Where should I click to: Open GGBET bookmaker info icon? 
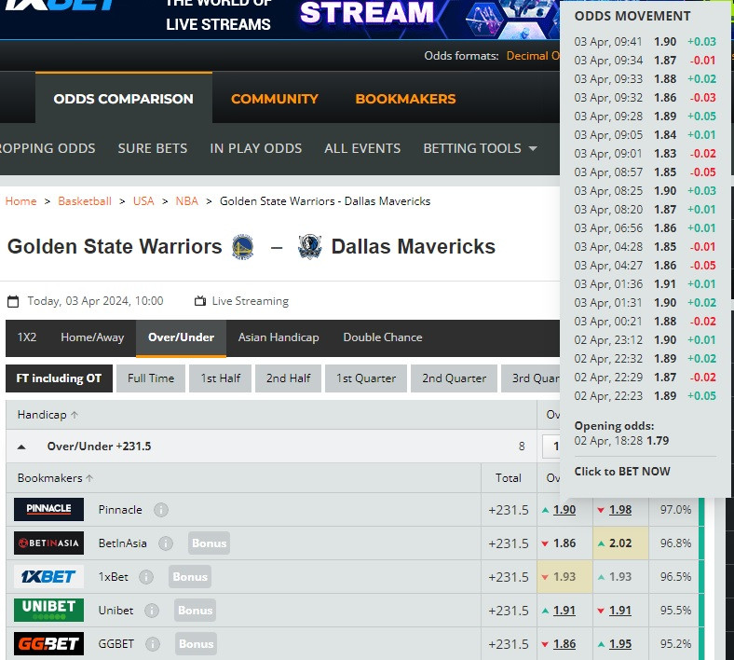[x=153, y=644]
